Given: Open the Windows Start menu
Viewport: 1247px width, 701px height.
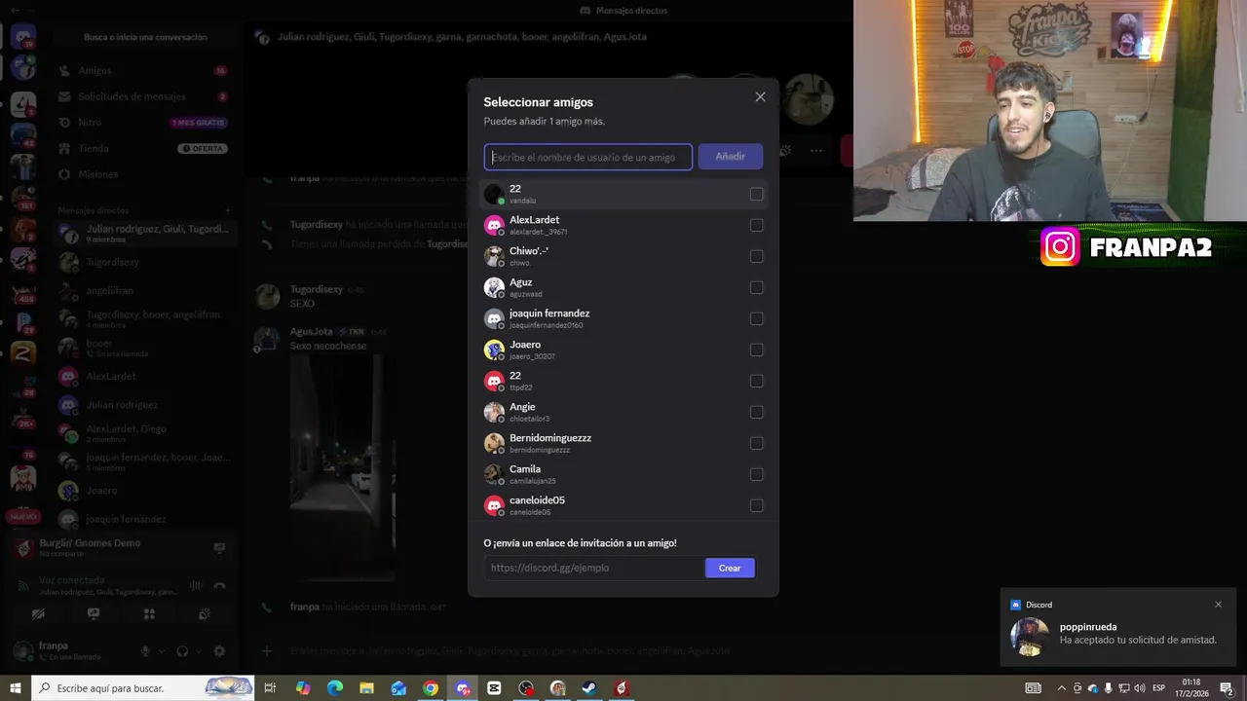Looking at the screenshot, I should [x=15, y=688].
